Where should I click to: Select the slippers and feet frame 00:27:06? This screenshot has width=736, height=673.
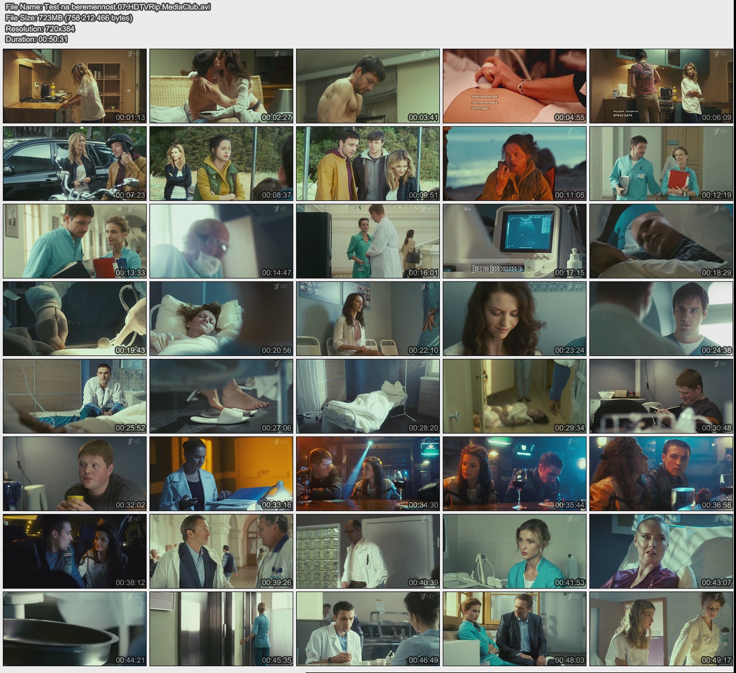[221, 396]
